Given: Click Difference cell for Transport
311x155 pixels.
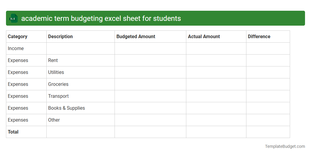Looking at the screenshot, I should pyautogui.click(x=268, y=96).
